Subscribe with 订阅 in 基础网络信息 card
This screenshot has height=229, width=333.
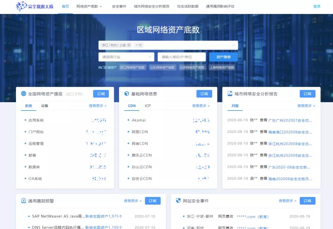(204, 94)
